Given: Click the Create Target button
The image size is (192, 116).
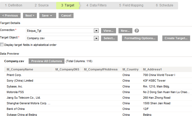Looking at the screenshot, I should pos(176,38).
